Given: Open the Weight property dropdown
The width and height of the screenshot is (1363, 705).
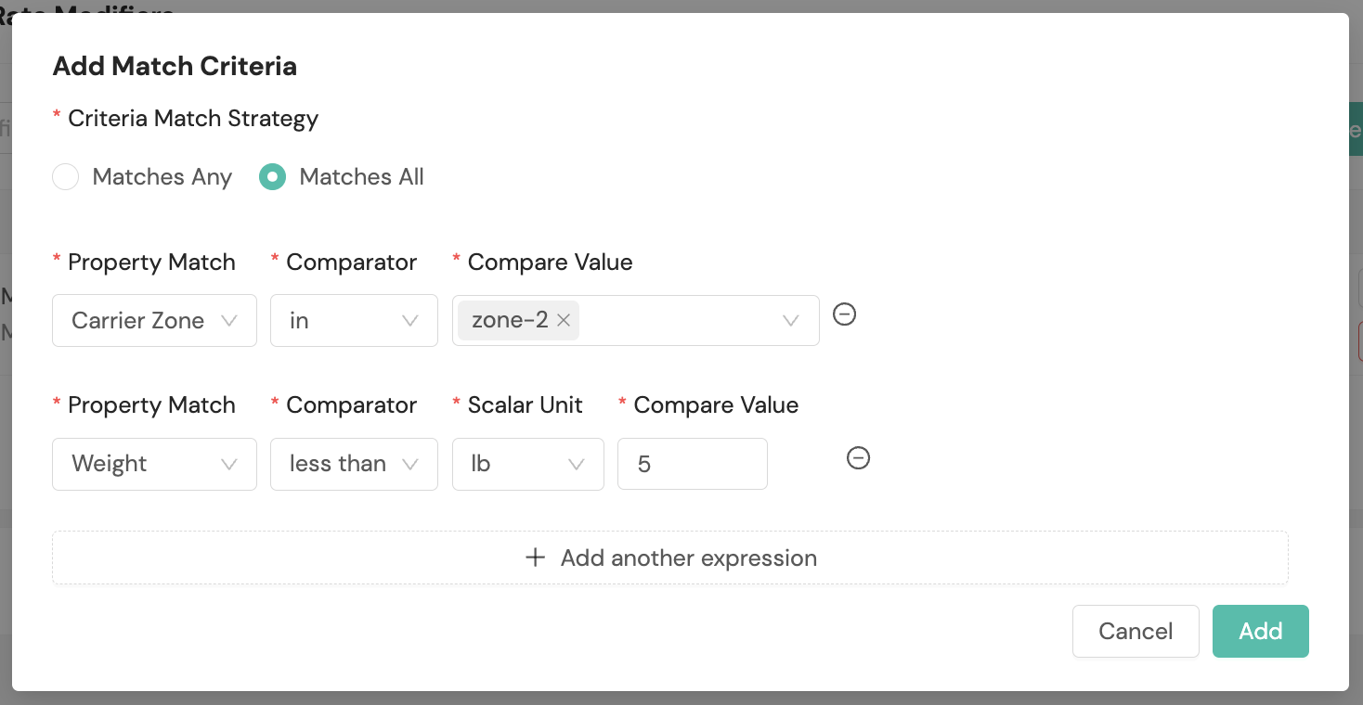Looking at the screenshot, I should click(154, 463).
